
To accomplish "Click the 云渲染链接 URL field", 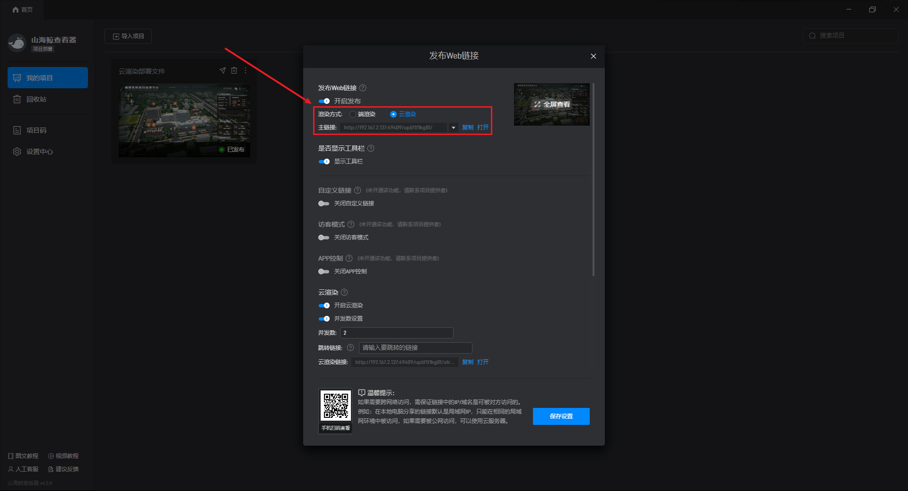I will (405, 362).
